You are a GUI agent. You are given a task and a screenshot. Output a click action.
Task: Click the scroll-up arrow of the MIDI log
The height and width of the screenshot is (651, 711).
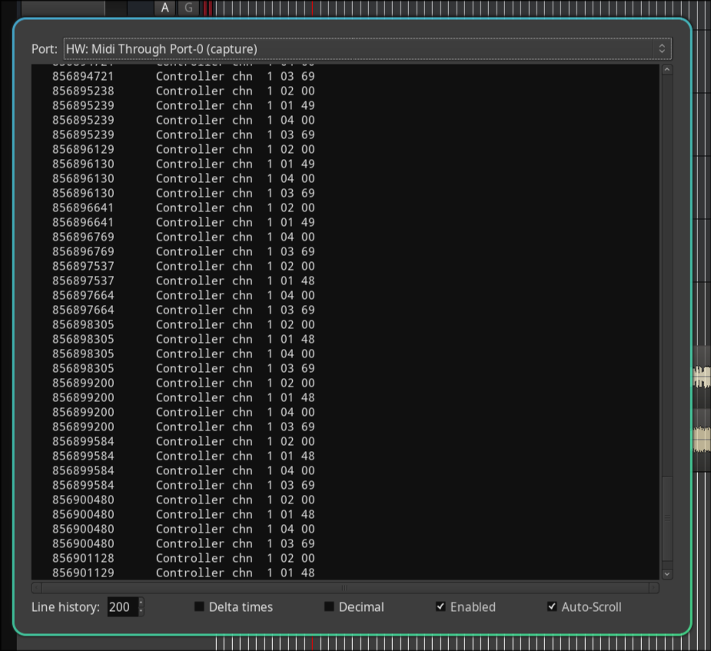(666, 70)
